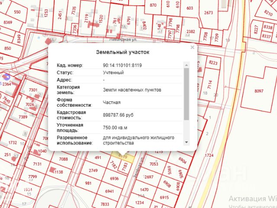Select parcel 2673 on the map
The height and width of the screenshot is (208, 277).
209,13
